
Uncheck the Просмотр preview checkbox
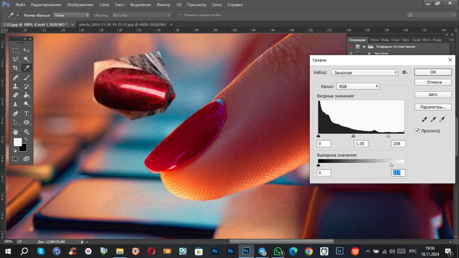417,131
